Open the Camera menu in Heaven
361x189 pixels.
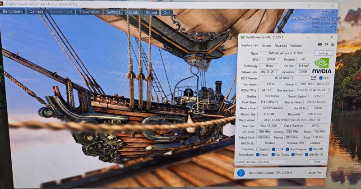pyautogui.click(x=37, y=12)
